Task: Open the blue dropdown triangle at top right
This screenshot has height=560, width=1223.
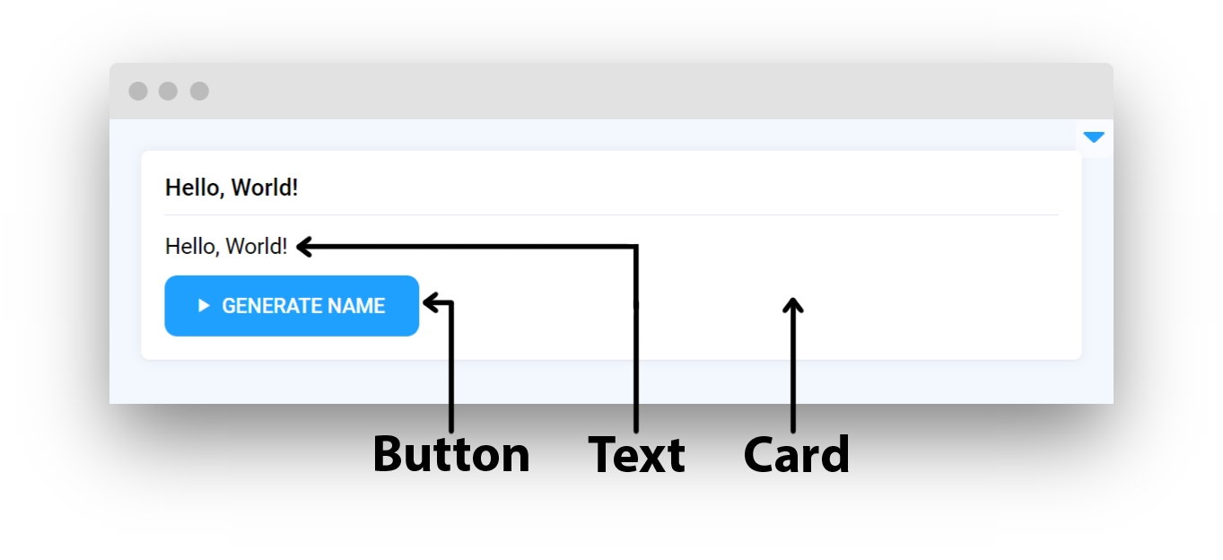Action: (x=1094, y=137)
